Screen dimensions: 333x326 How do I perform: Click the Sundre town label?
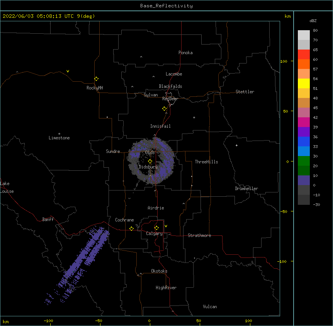[x=113, y=151]
